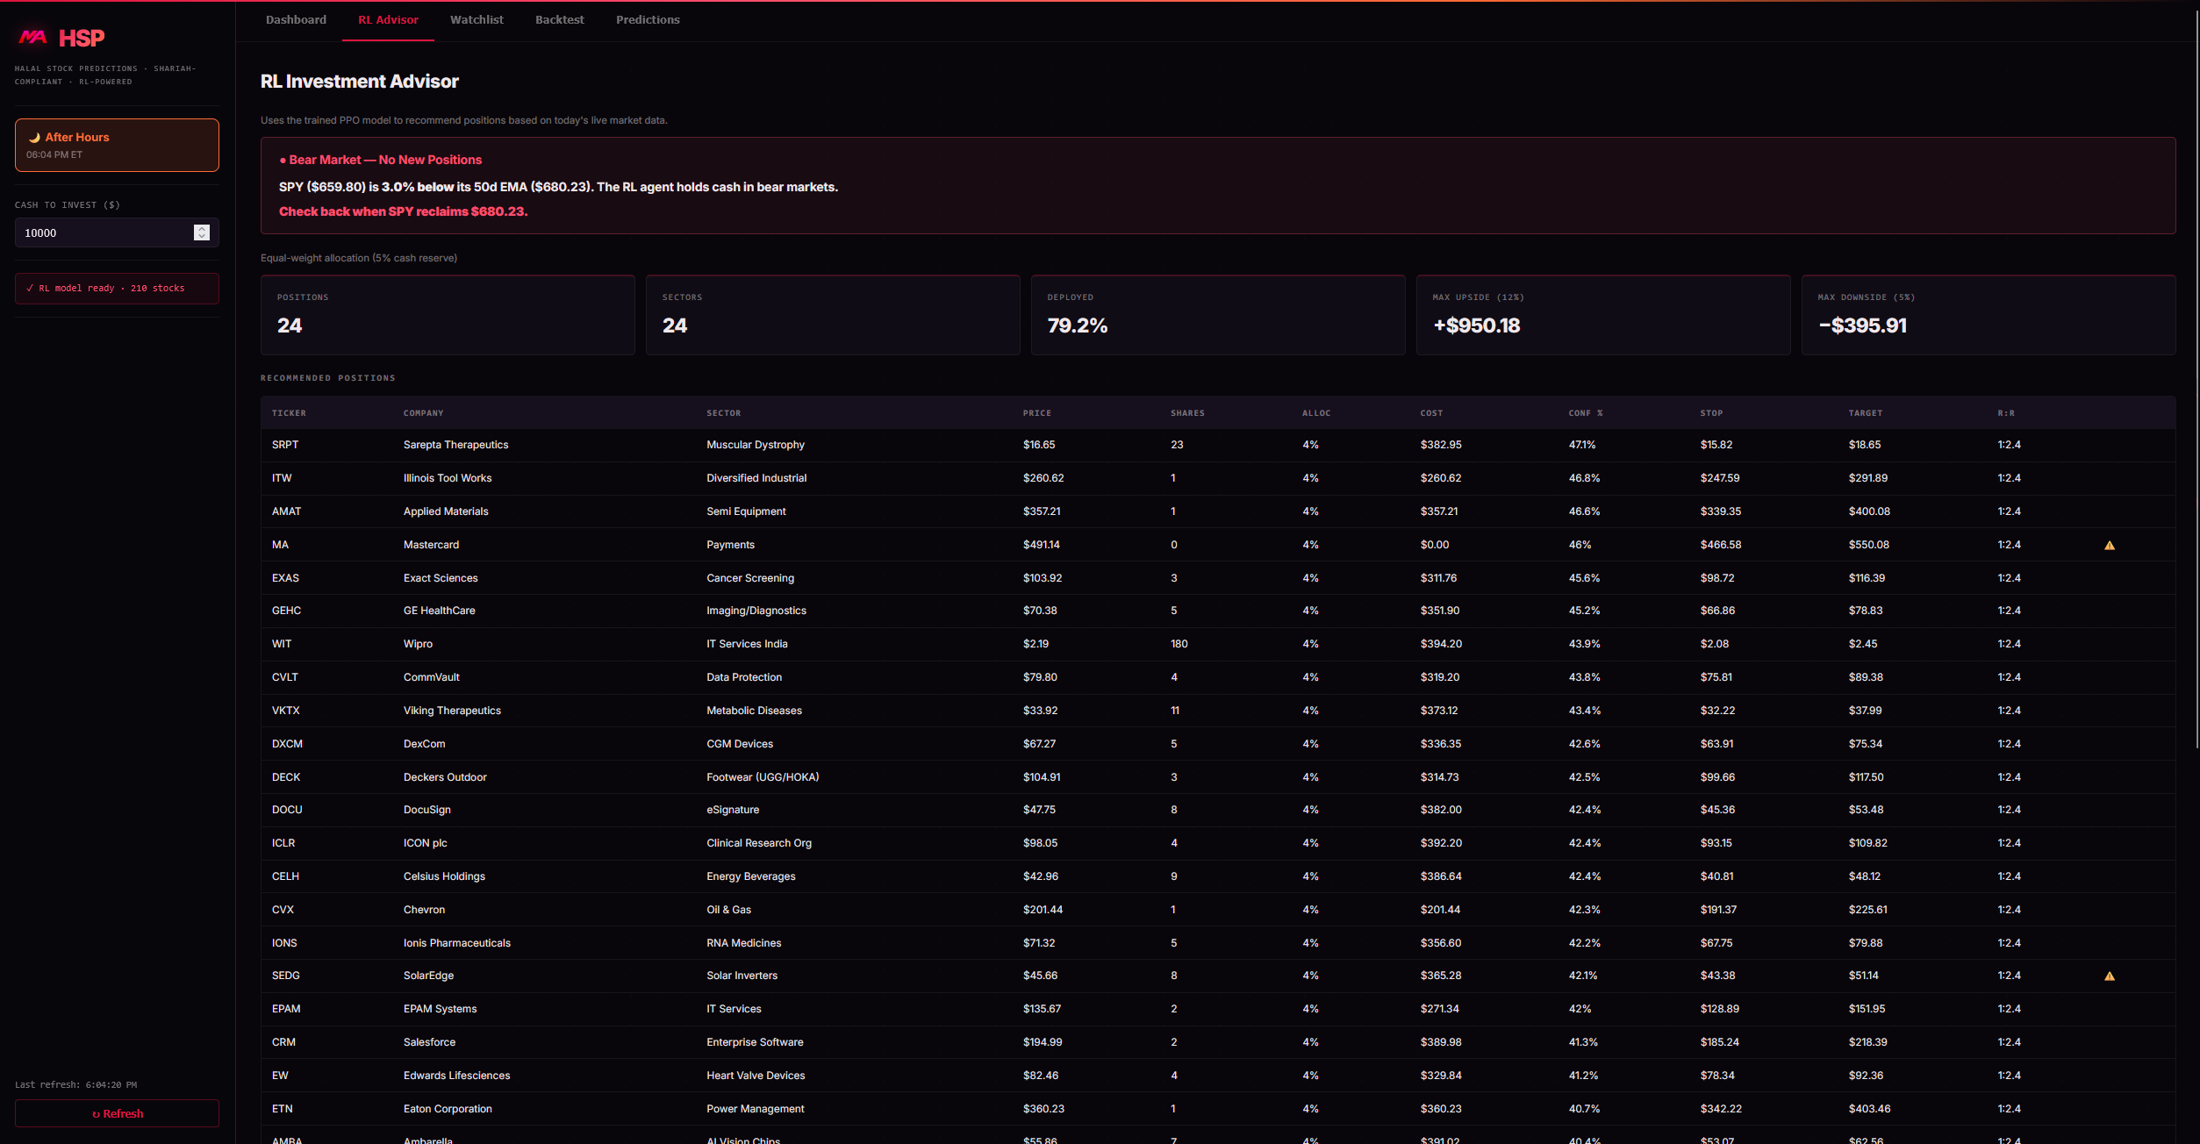Screen dimensions: 2200x1144
Task: Open the Backtest tab
Action: (559, 19)
